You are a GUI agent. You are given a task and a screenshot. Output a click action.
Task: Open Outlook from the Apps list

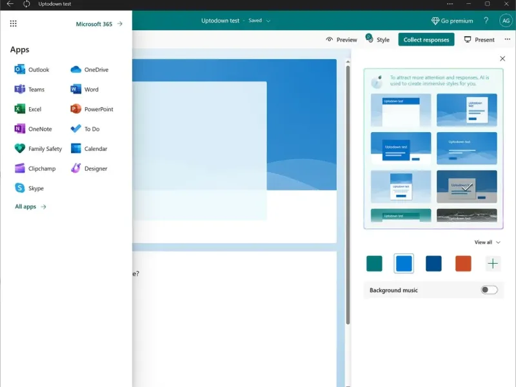tap(32, 70)
